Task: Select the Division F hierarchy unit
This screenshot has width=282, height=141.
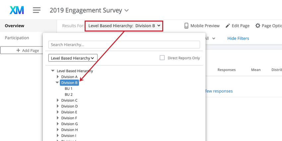Action: [69, 118]
